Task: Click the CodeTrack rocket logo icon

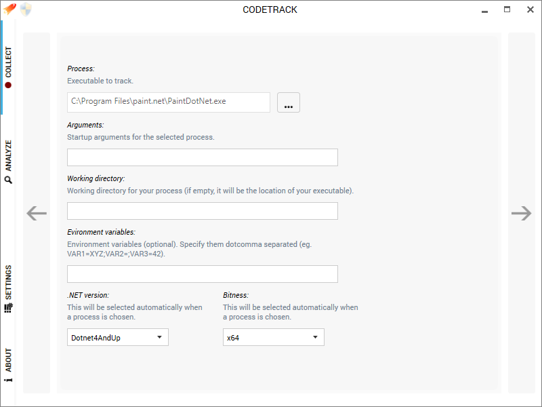Action: (9, 9)
